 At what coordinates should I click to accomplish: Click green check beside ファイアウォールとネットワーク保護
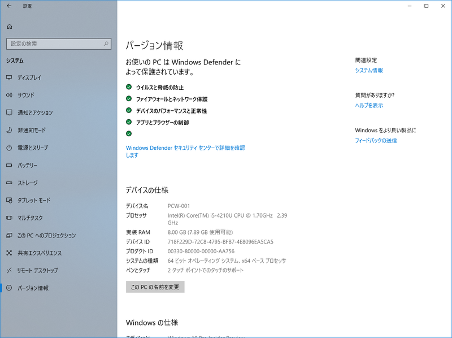click(129, 99)
